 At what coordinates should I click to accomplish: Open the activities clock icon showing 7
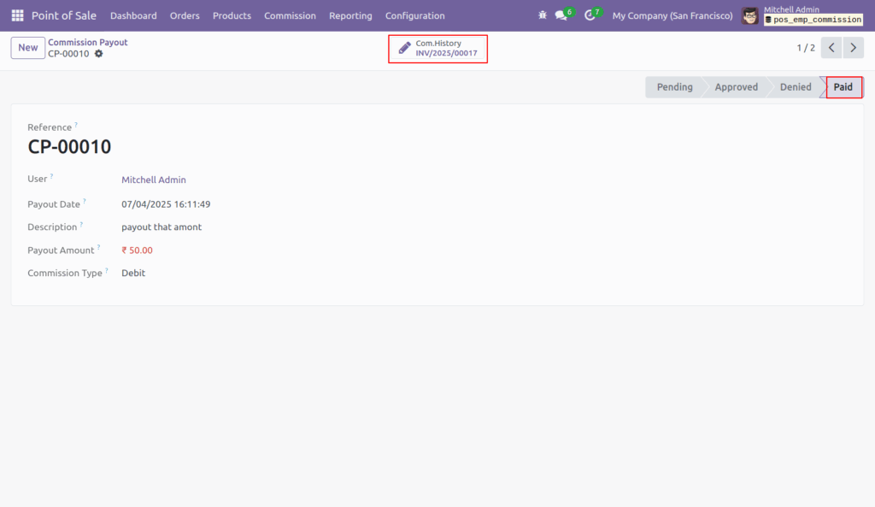point(590,15)
